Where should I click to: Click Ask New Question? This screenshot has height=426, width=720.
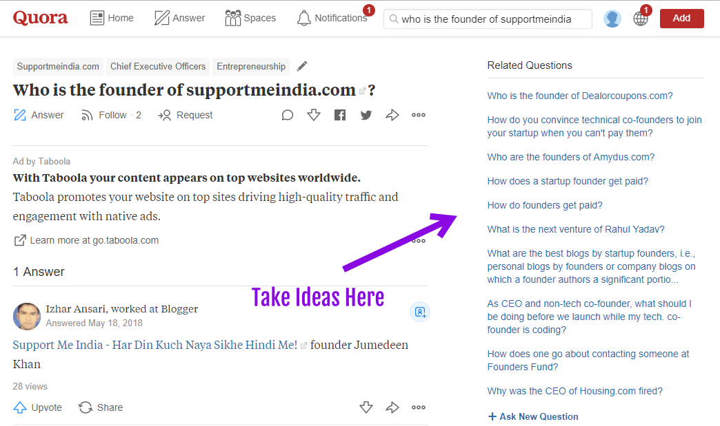[x=533, y=417]
